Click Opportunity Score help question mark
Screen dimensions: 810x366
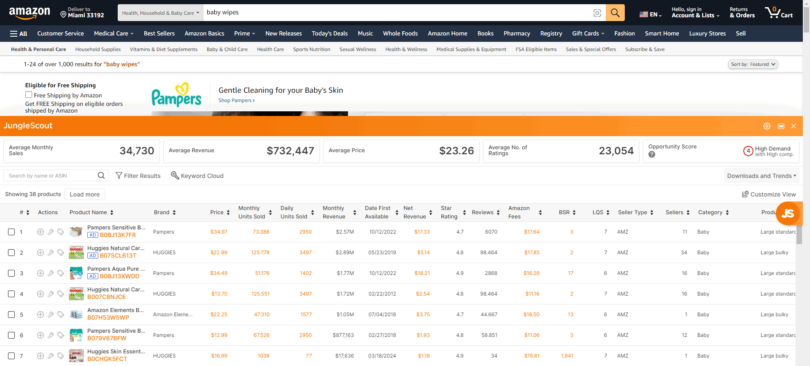652,155
